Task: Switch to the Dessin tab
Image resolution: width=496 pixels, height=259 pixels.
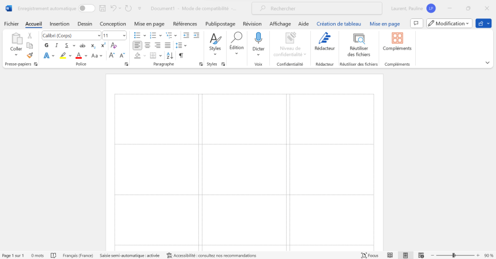Action: 85,24
